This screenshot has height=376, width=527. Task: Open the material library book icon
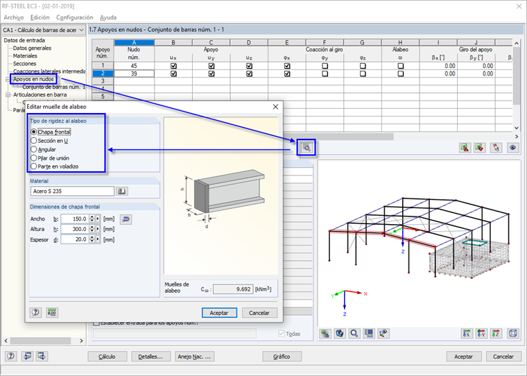121,191
